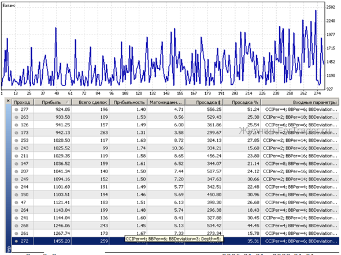Click the drawdown value 361.86
This screenshot has width=341, height=255.
(214, 125)
